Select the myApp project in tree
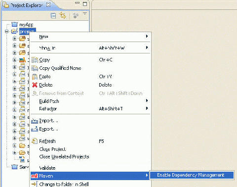The height and width of the screenshot is (187, 237). tap(26, 25)
